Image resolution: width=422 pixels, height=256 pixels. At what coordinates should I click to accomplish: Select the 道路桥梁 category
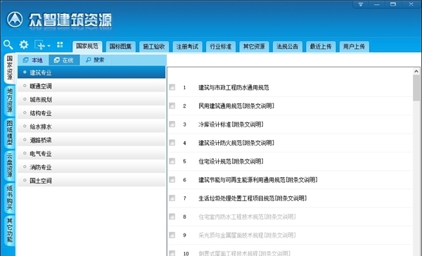(91, 140)
